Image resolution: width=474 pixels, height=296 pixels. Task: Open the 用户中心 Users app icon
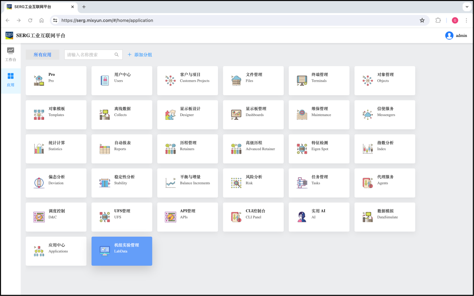point(105,81)
